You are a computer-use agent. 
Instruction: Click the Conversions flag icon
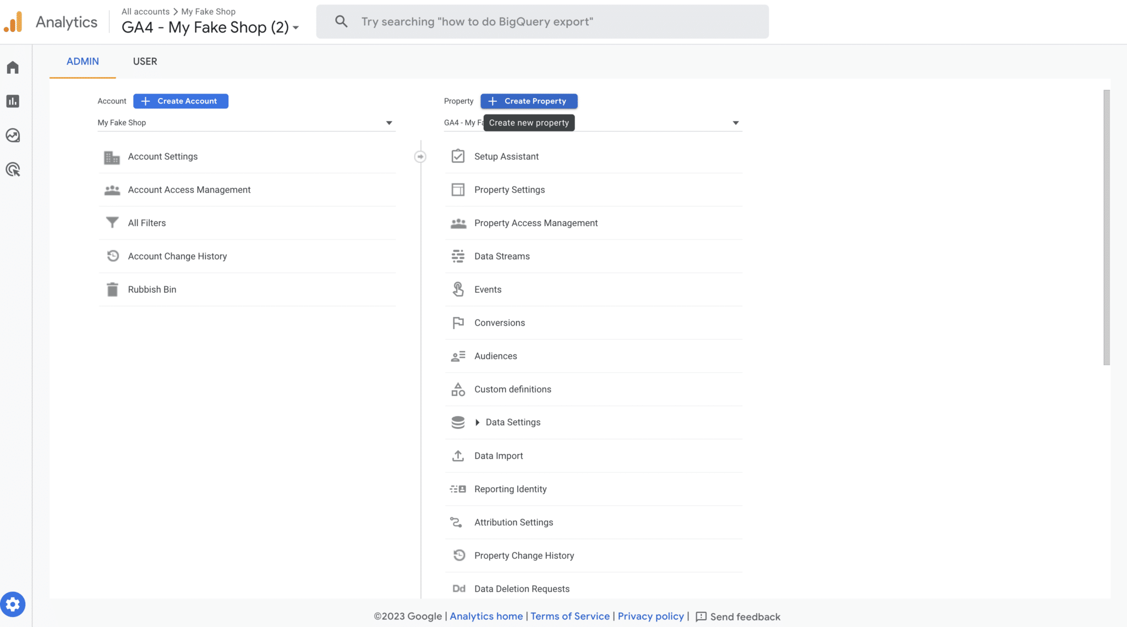(458, 323)
